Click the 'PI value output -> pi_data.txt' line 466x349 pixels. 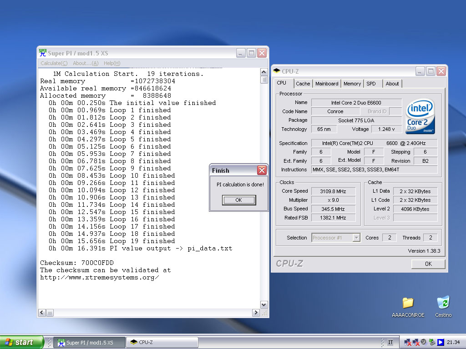[x=141, y=249]
